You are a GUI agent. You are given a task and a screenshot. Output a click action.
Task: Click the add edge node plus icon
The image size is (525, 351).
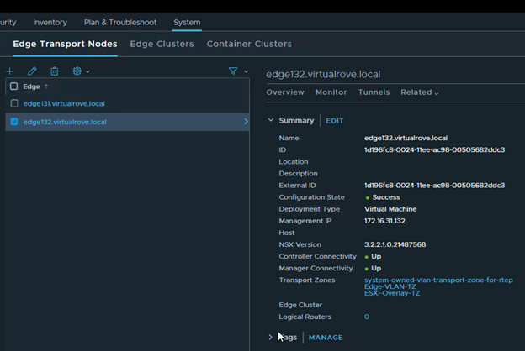tap(10, 72)
